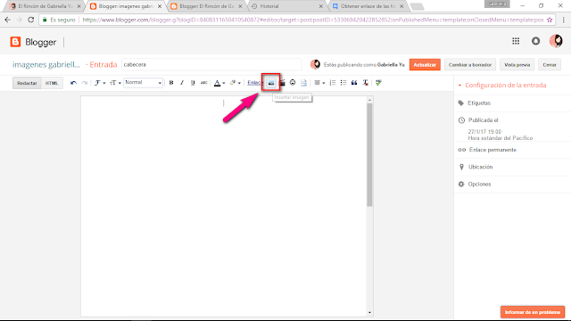
Task: Open the text color picker
Action: click(219, 83)
